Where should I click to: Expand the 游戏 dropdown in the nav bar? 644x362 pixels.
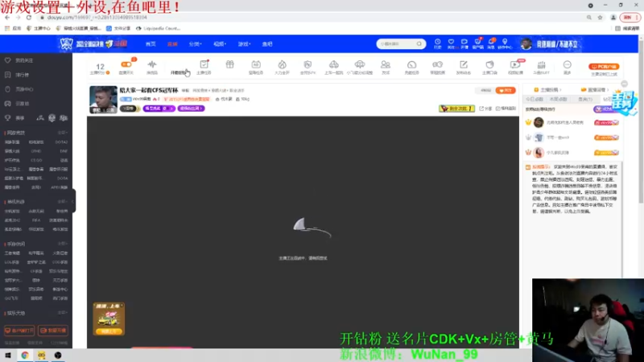click(x=244, y=44)
